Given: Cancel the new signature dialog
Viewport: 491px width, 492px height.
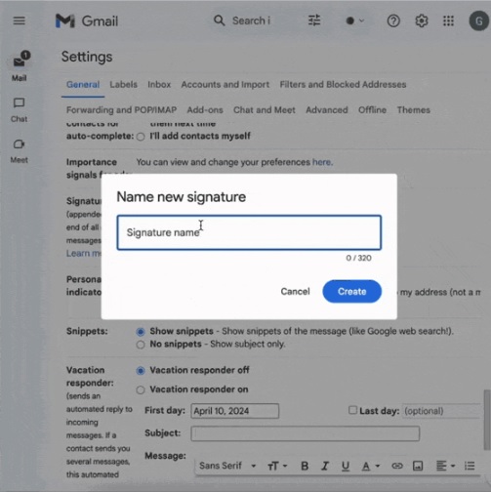Looking at the screenshot, I should tap(295, 291).
